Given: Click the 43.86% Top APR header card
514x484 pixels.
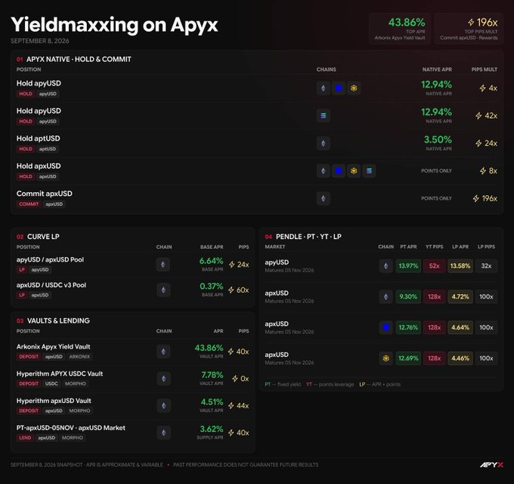Looking at the screenshot, I should coord(400,29).
